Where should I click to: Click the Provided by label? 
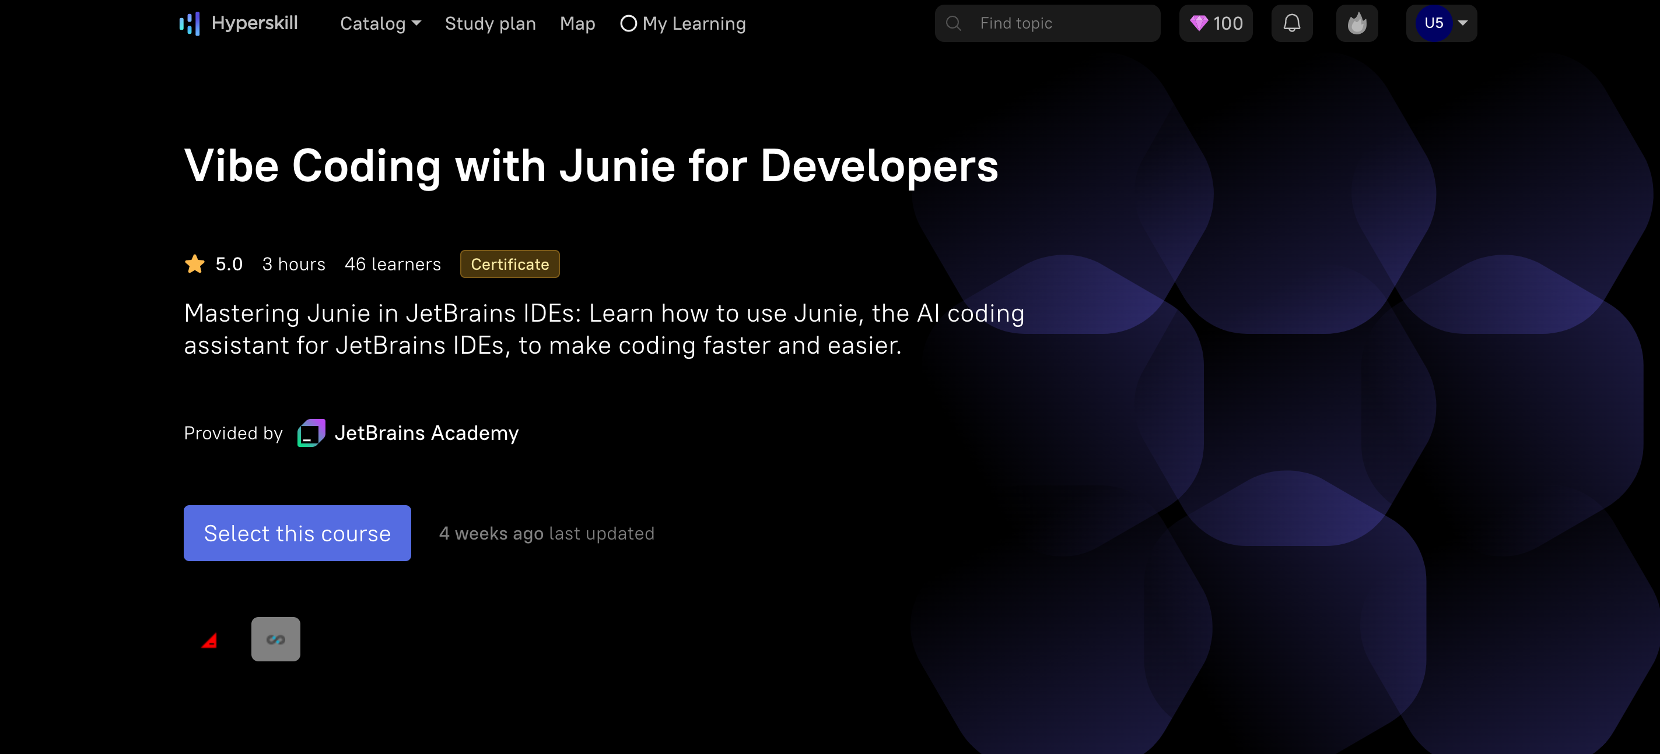233,434
